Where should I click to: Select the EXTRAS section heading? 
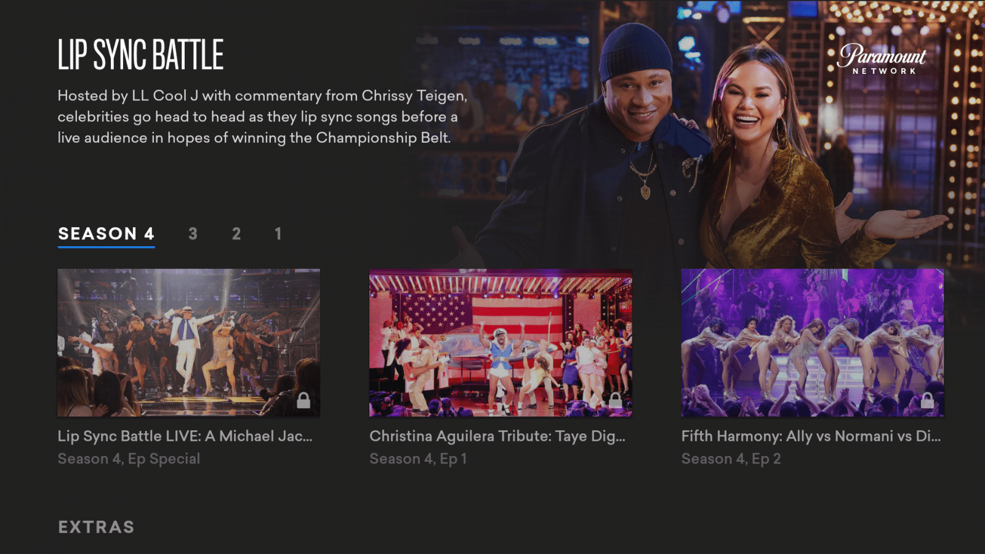click(x=96, y=528)
